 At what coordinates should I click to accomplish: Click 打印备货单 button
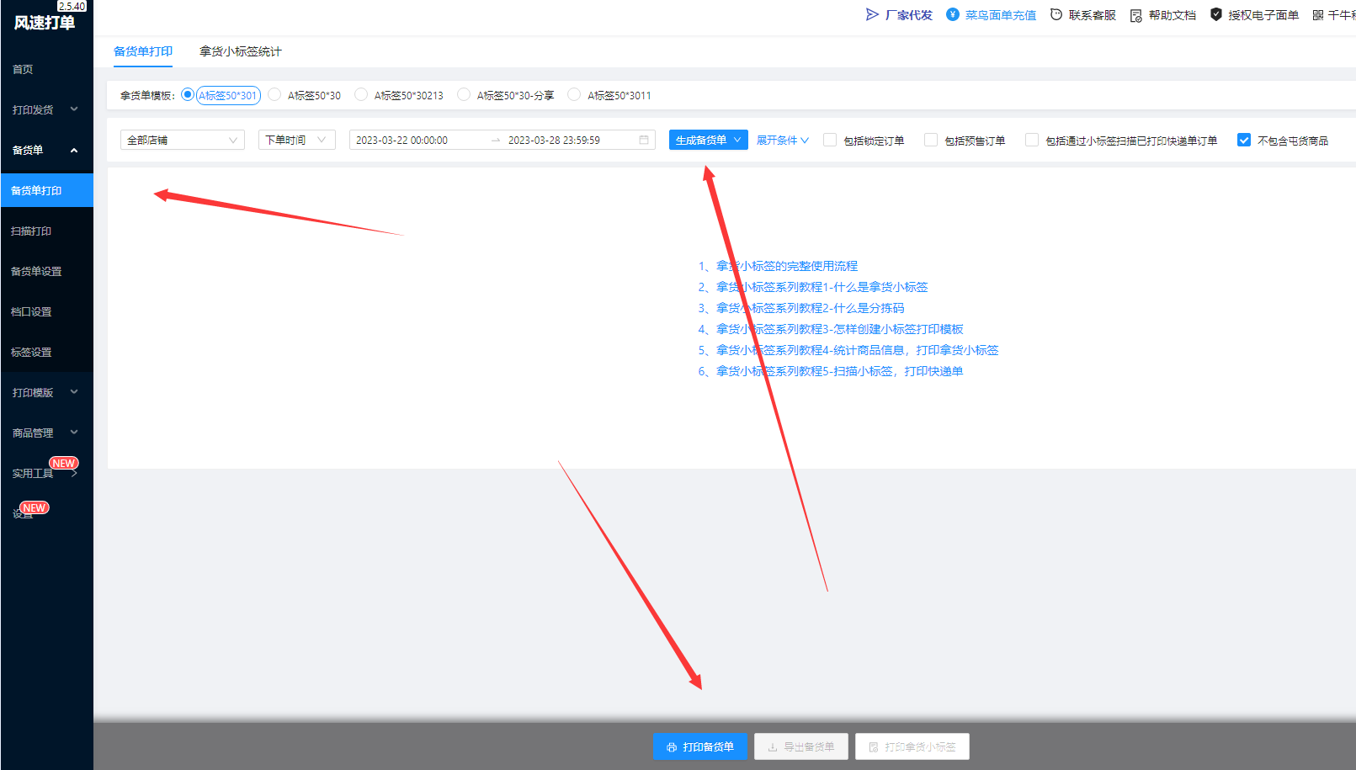tap(700, 746)
